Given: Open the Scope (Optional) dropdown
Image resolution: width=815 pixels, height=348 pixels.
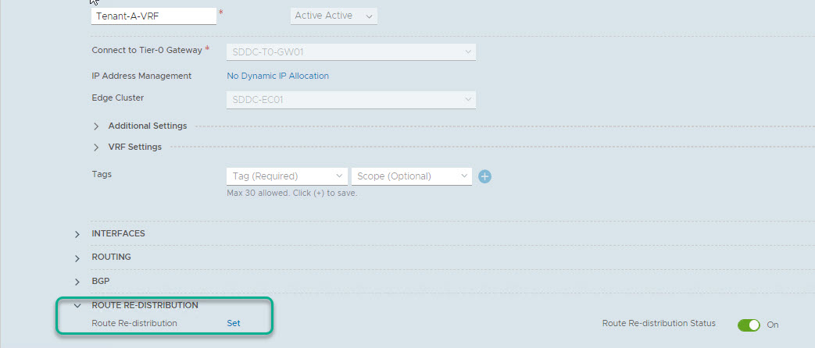Looking at the screenshot, I should click(411, 176).
